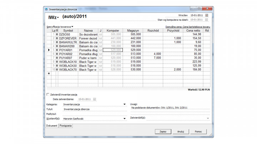Click the Zapisz button
Image resolution: width=257 pixels, height=144 pixels.
163,132
